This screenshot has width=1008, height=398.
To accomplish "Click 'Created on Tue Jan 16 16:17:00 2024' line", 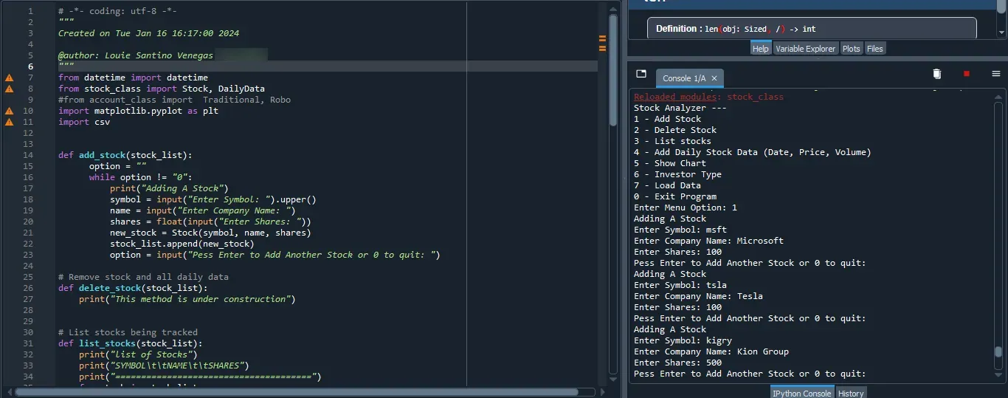I will point(148,33).
